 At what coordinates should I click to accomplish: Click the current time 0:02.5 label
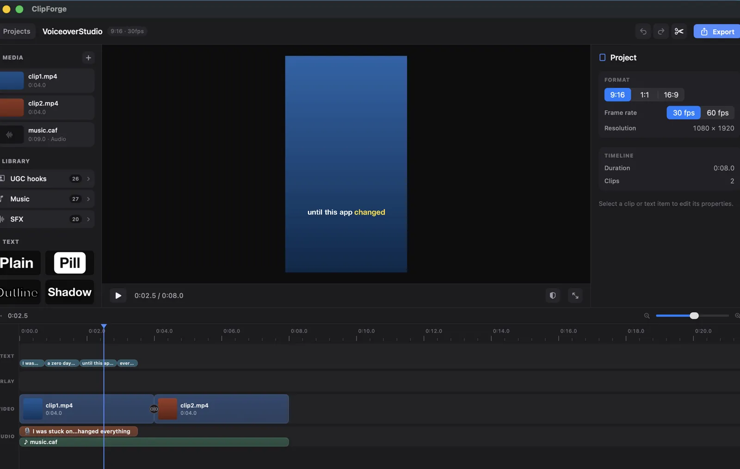tap(18, 315)
